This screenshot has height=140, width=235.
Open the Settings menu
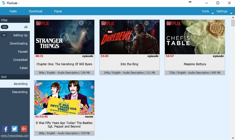click(222, 11)
